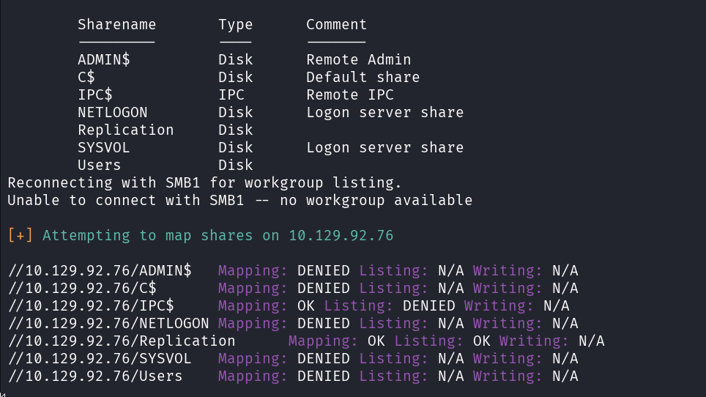Click the //10.129.92.76/Replication share path

click(121, 341)
